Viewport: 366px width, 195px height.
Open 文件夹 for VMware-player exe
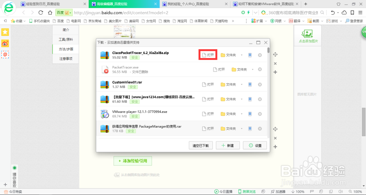pos(228,114)
